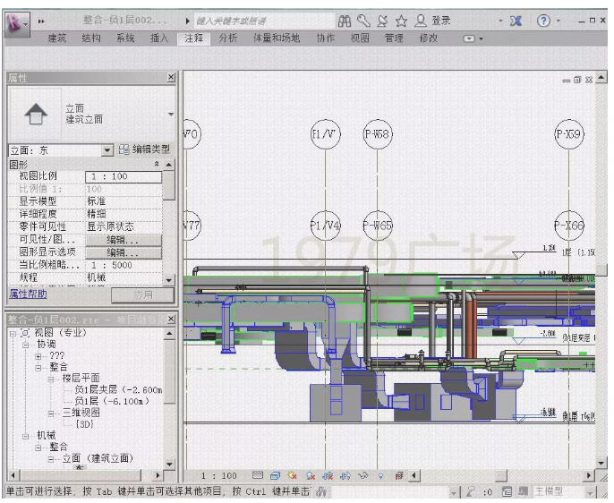Click the binoculars search icon

(x=345, y=21)
